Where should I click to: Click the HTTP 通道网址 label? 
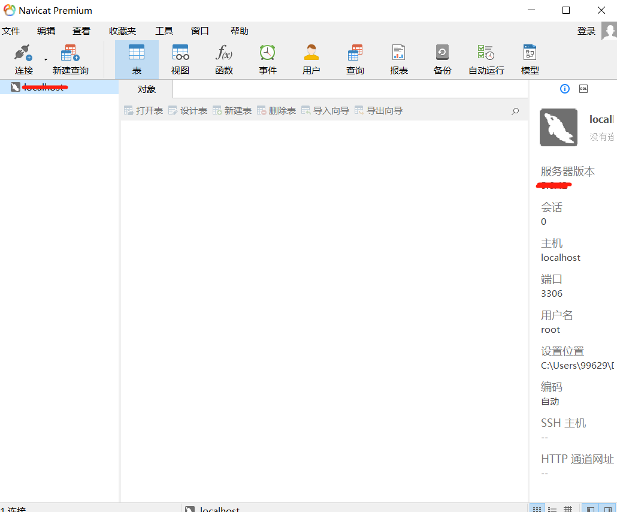click(577, 459)
